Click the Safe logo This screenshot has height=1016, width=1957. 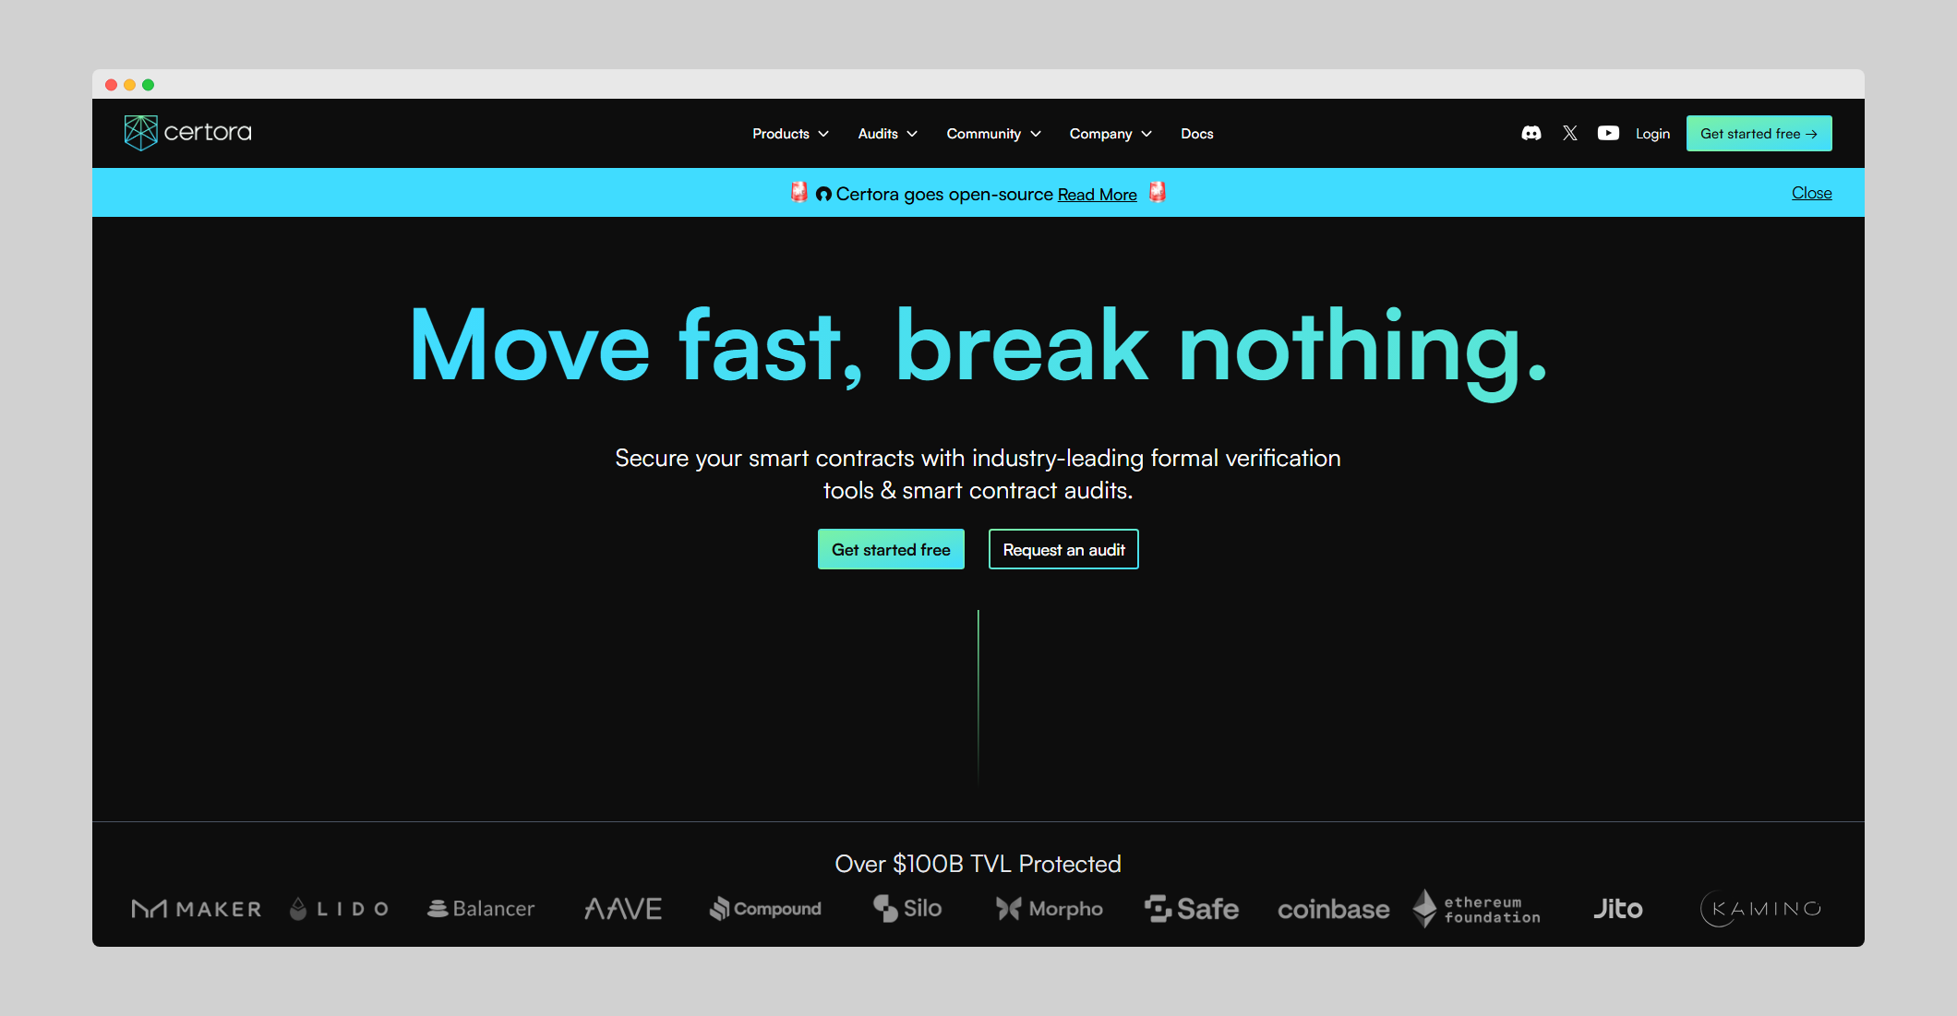point(1192,909)
